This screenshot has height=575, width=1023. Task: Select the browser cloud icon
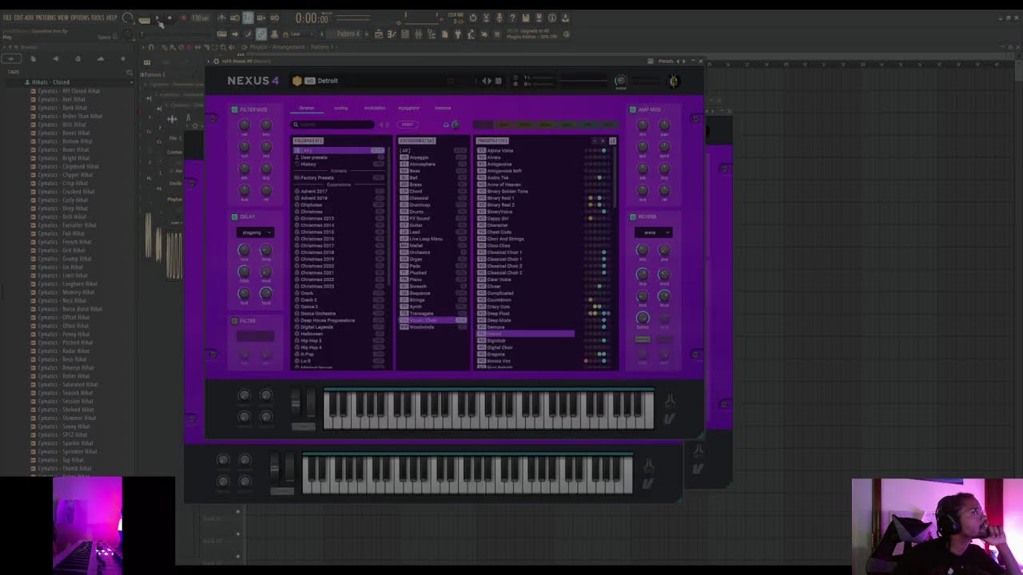click(100, 58)
